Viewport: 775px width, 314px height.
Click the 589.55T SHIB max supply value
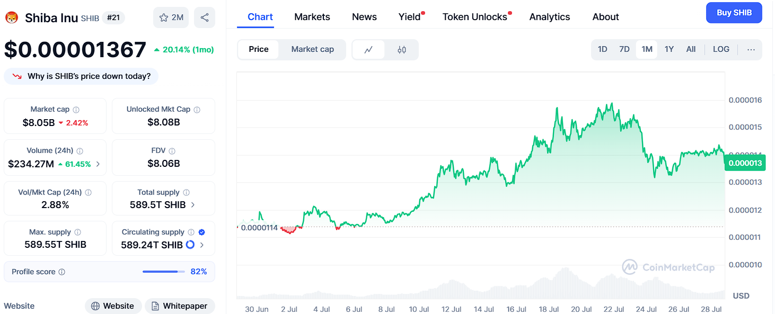pyautogui.click(x=55, y=245)
